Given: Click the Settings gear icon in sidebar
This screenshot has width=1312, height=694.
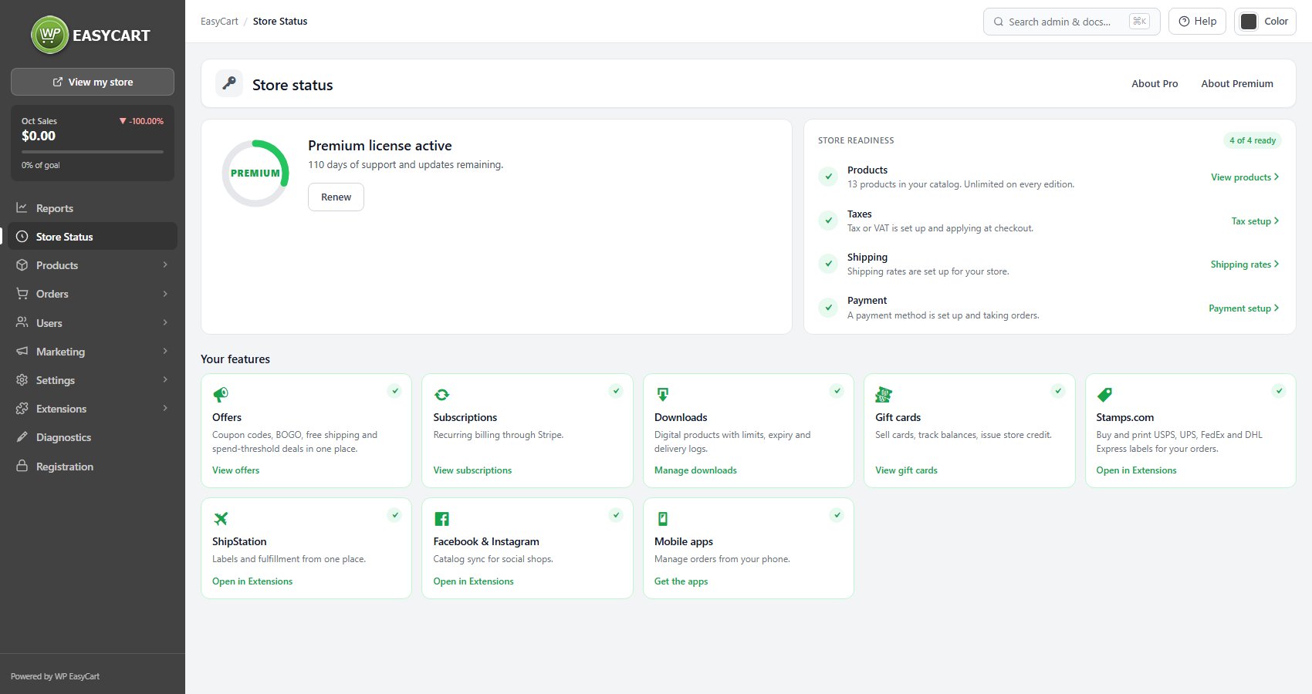Looking at the screenshot, I should 22,380.
